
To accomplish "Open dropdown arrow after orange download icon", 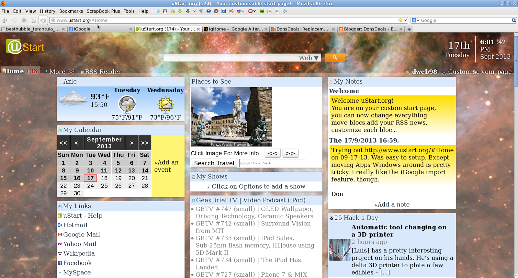I will pos(195,11).
